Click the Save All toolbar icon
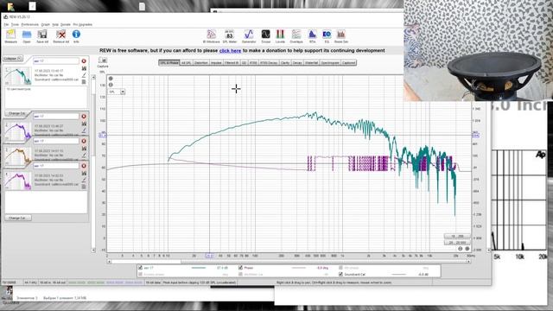The width and height of the screenshot is (553, 311). [x=42, y=36]
